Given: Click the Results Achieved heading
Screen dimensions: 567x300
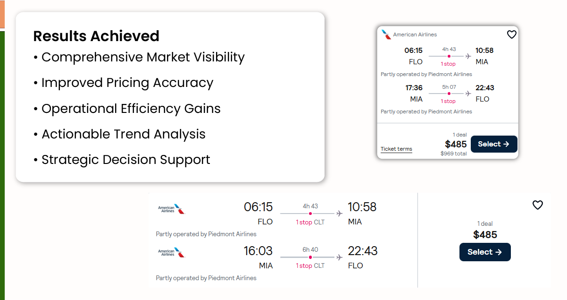Looking at the screenshot, I should point(96,36).
